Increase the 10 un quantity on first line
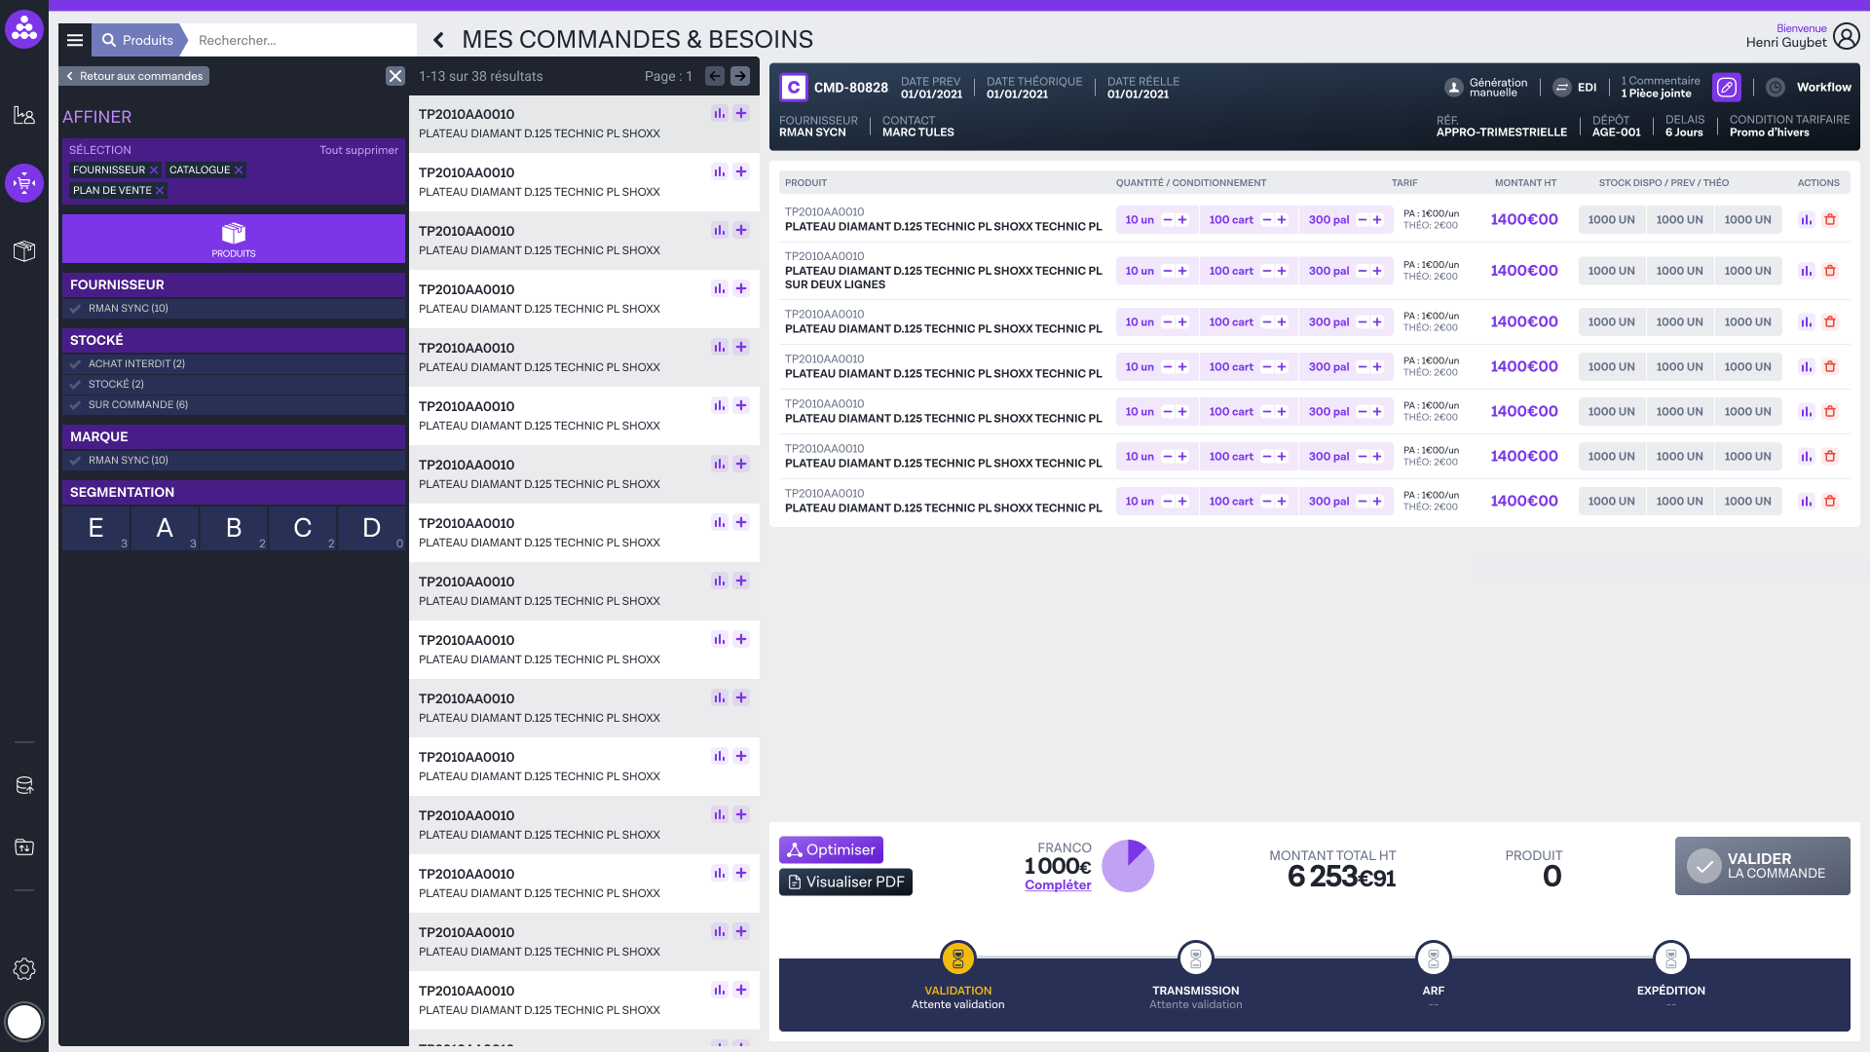 tap(1182, 220)
